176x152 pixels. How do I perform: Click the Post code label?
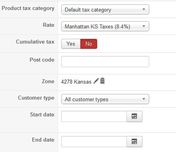42,60
